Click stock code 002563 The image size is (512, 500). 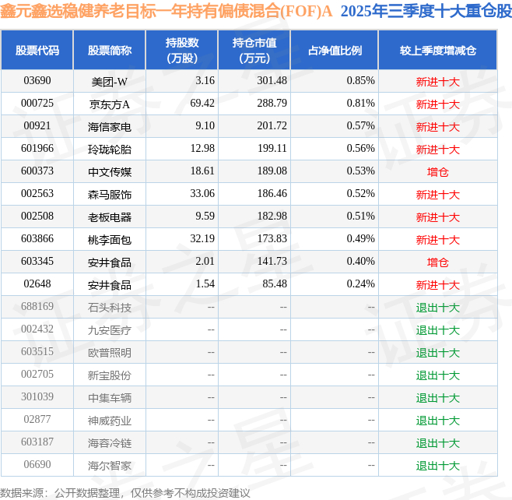pyautogui.click(x=37, y=193)
